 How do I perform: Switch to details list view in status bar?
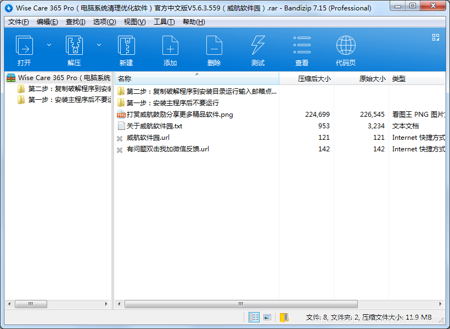[x=254, y=317]
